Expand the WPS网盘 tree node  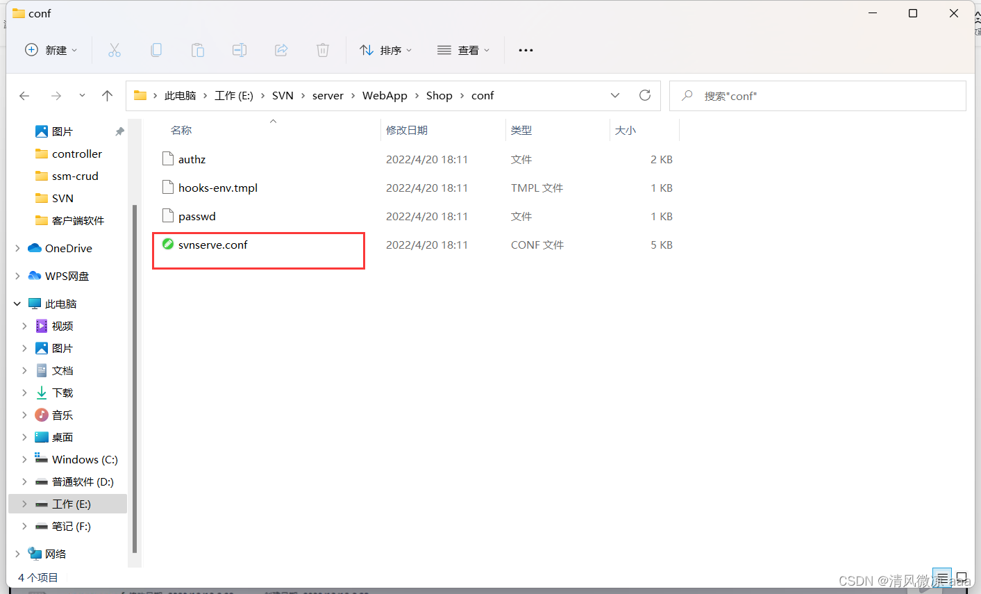tap(17, 276)
